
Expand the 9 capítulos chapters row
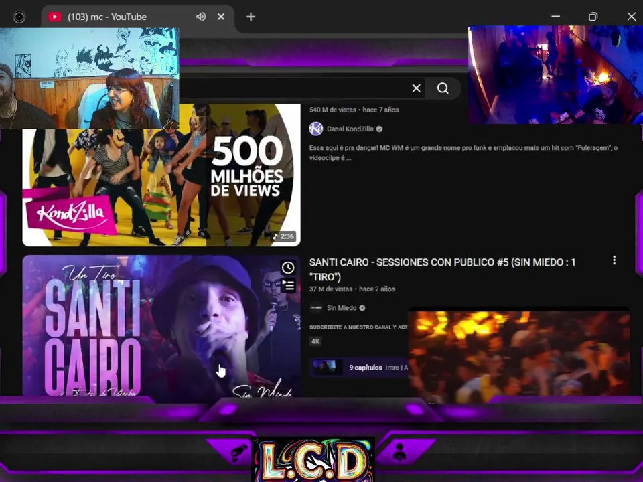pos(359,368)
